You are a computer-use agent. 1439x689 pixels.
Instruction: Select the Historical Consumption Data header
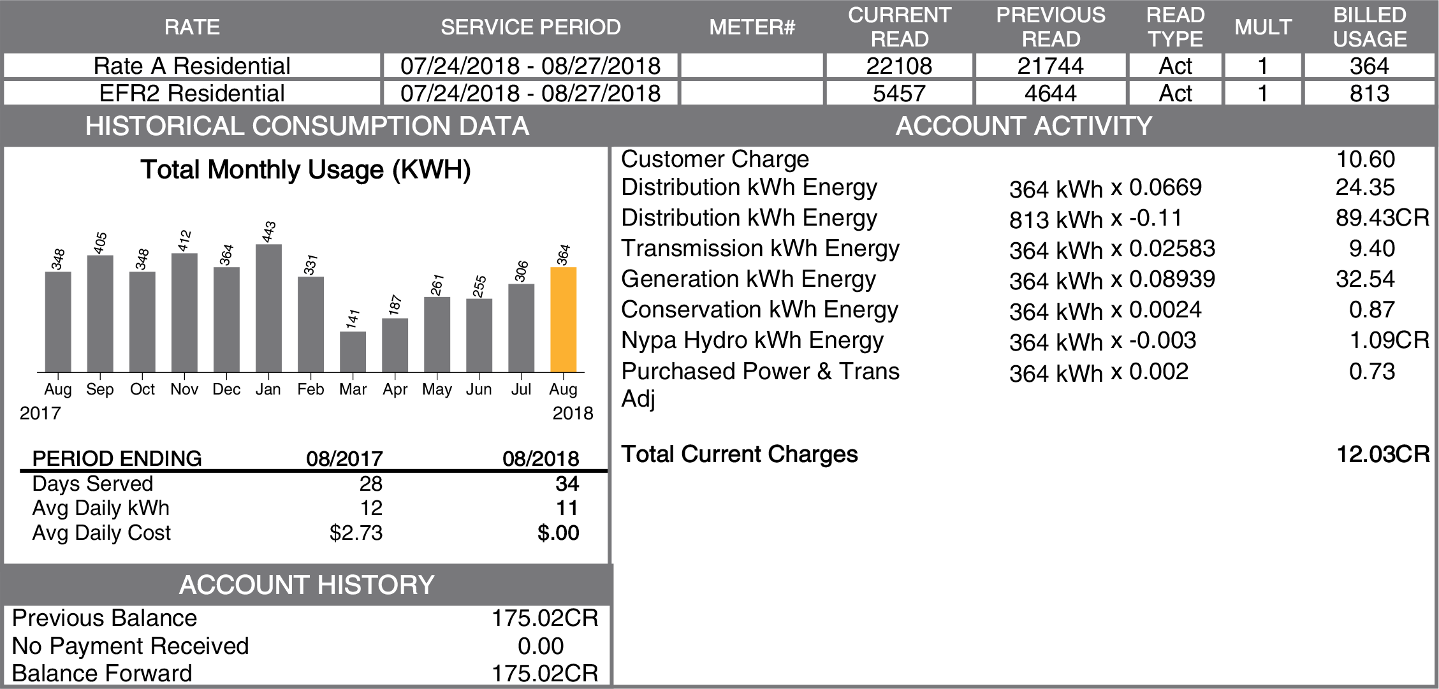click(x=307, y=126)
